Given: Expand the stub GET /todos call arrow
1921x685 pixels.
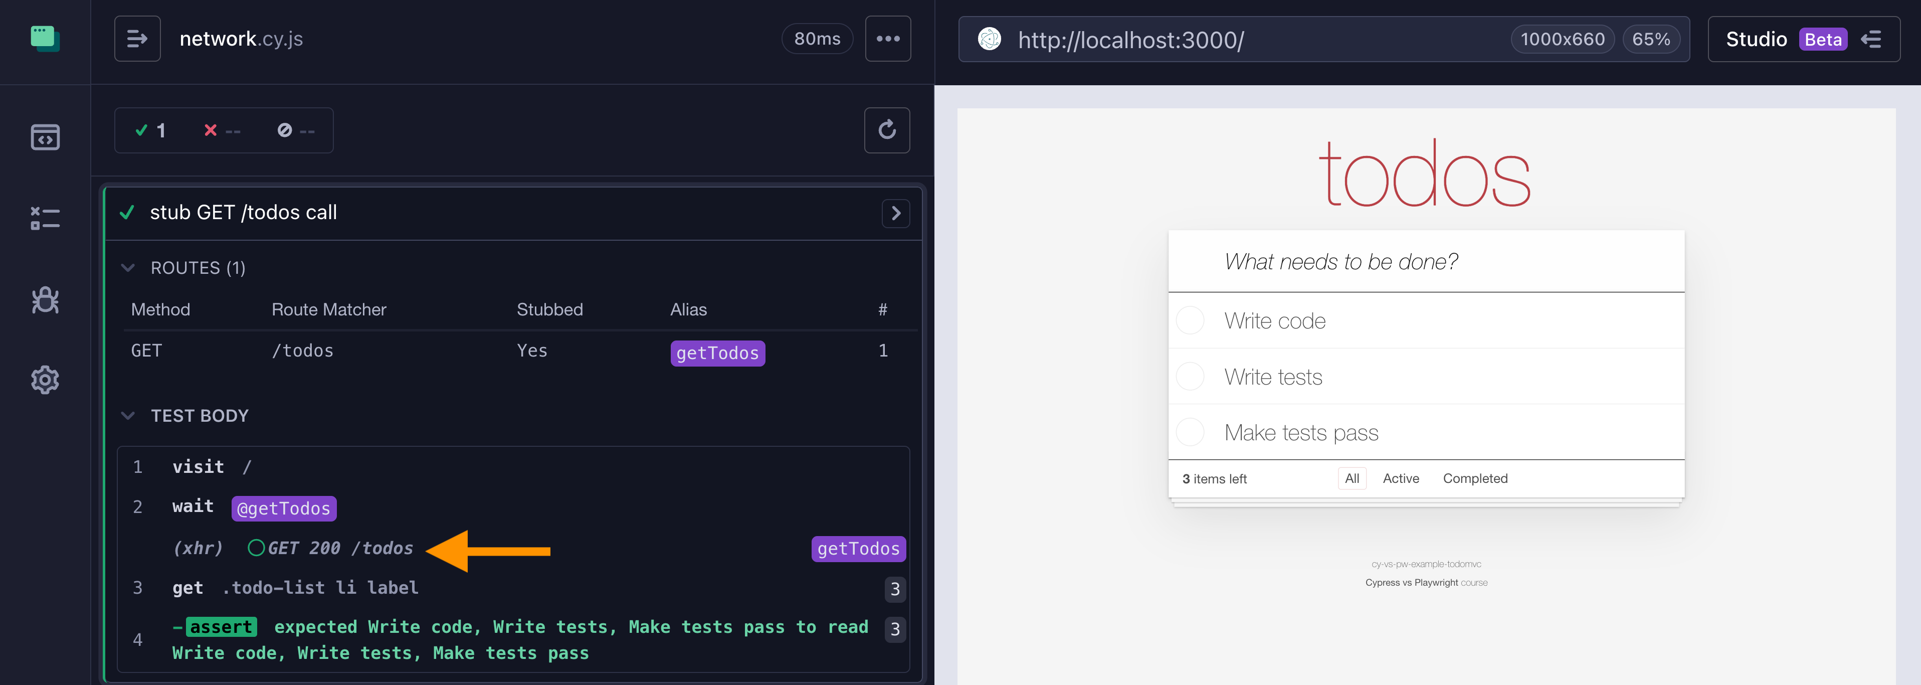Looking at the screenshot, I should coord(896,214).
